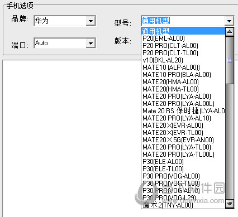
Task: Open the 端口 port dropdown arrow
Action: (x=91, y=43)
